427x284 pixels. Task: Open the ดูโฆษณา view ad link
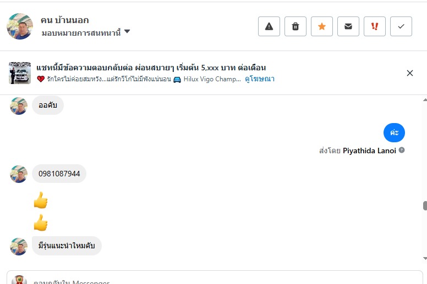[x=260, y=79]
